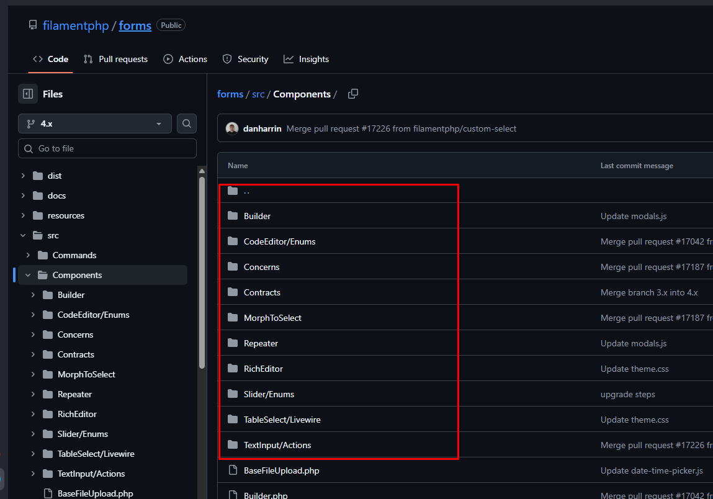Expand the dist folder chevron
The width and height of the screenshot is (713, 499).
23,176
